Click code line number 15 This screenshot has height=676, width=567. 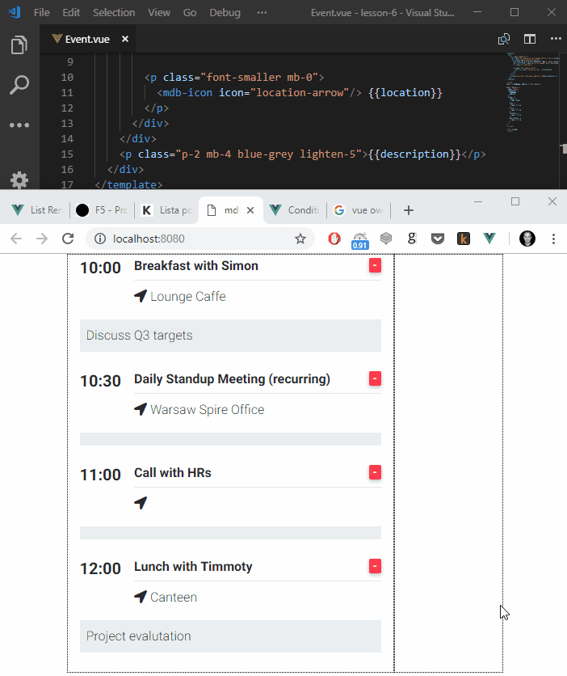67,154
